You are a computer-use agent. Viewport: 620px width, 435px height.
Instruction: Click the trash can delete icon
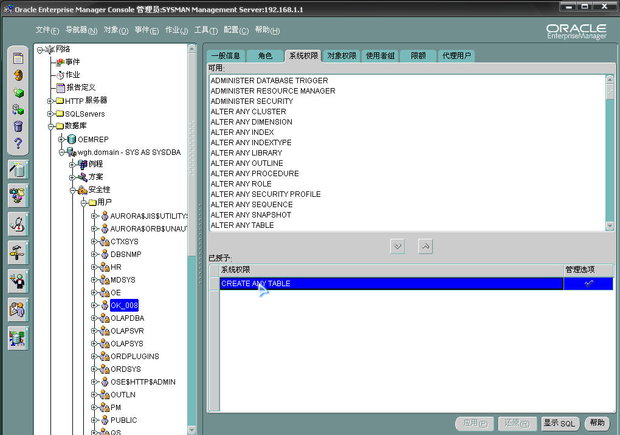pyautogui.click(x=18, y=126)
